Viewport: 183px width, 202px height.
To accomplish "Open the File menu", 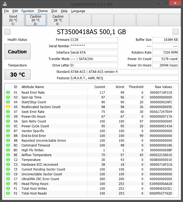I will pos(6,11).
